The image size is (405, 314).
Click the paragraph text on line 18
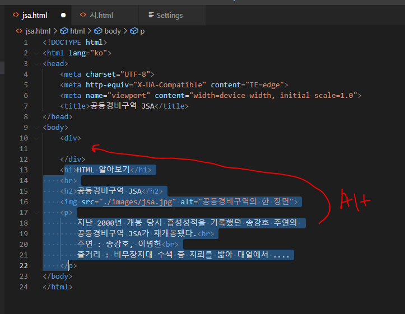pos(187,223)
